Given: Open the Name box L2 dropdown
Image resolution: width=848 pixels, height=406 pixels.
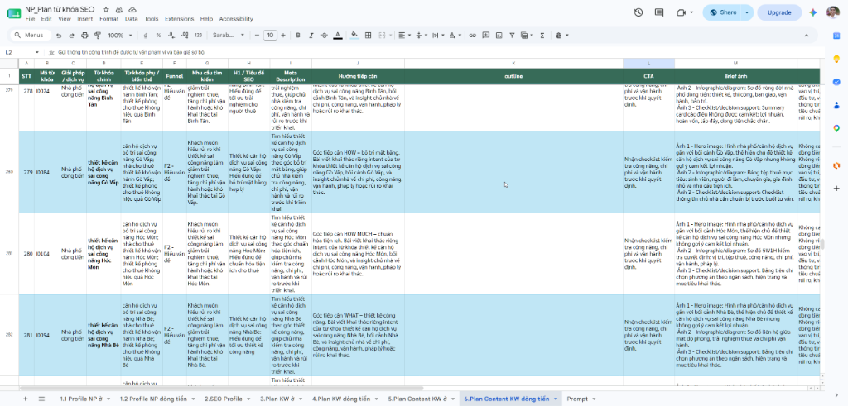Looking at the screenshot, I should pyautogui.click(x=36, y=52).
